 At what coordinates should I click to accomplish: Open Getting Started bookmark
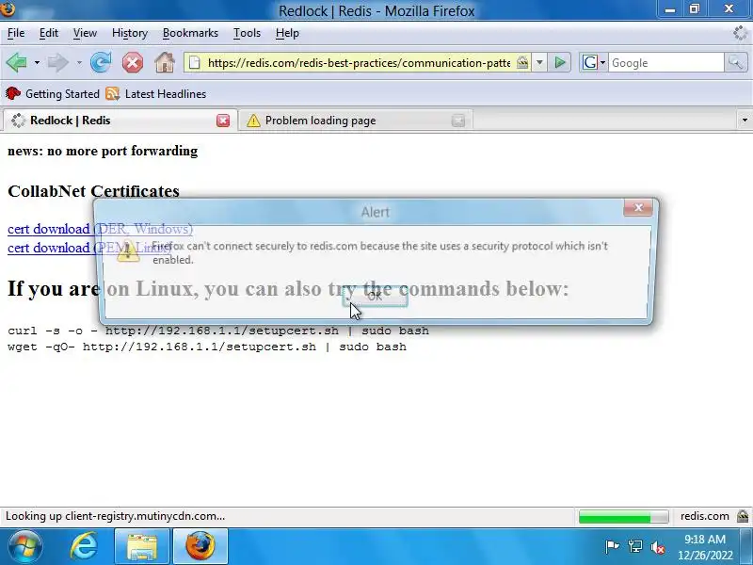tap(53, 93)
